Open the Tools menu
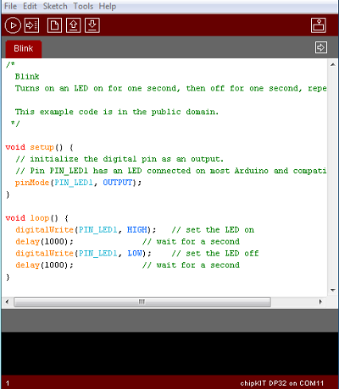Viewport: 339px width, 389px height. click(83, 6)
